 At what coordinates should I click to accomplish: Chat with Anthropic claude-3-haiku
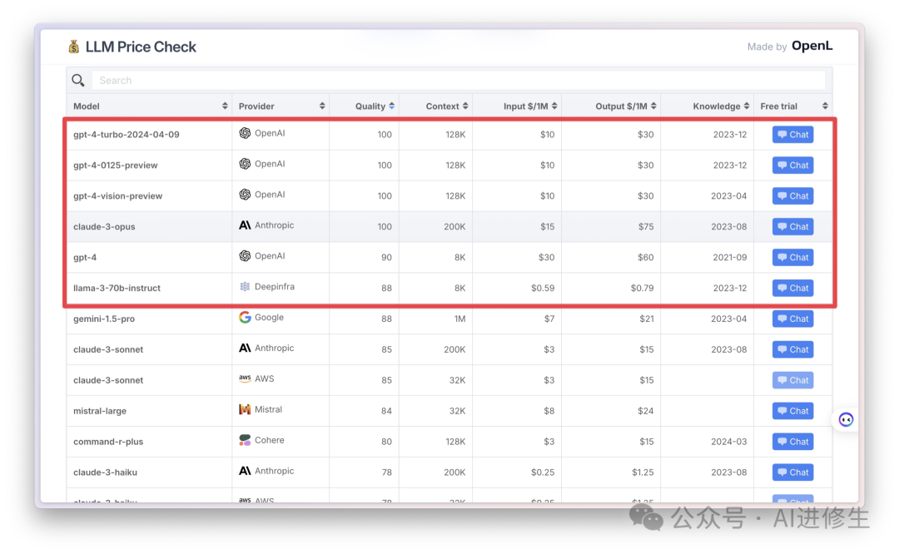coord(793,472)
